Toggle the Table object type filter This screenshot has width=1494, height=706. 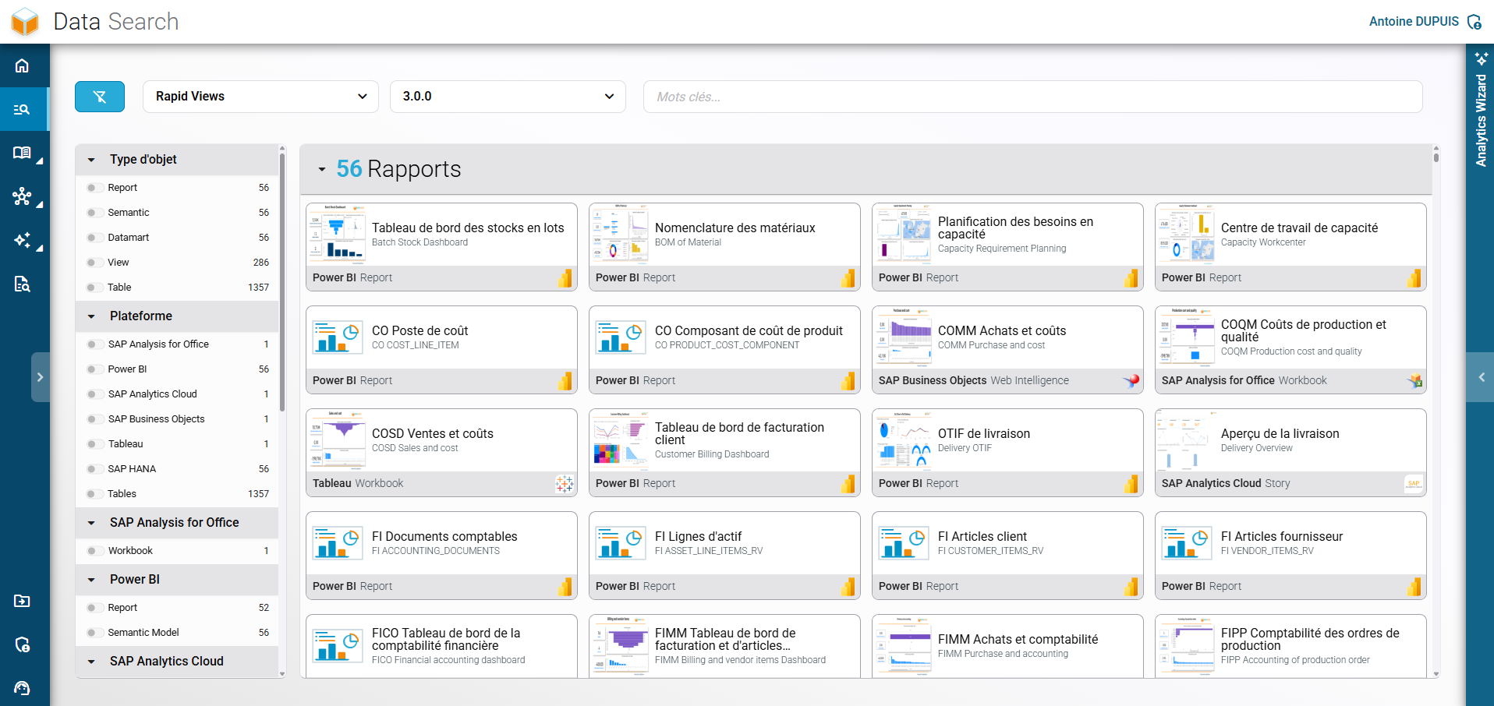(95, 288)
